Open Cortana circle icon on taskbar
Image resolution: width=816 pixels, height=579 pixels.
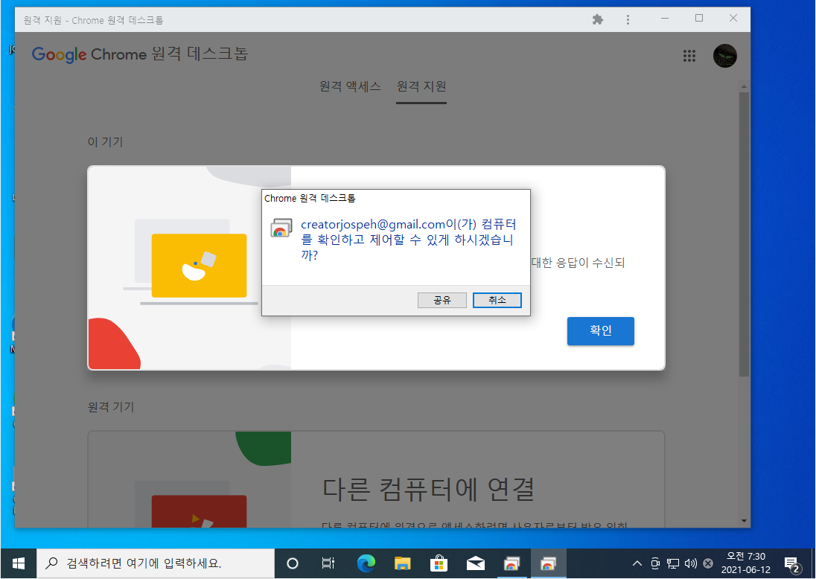293,563
